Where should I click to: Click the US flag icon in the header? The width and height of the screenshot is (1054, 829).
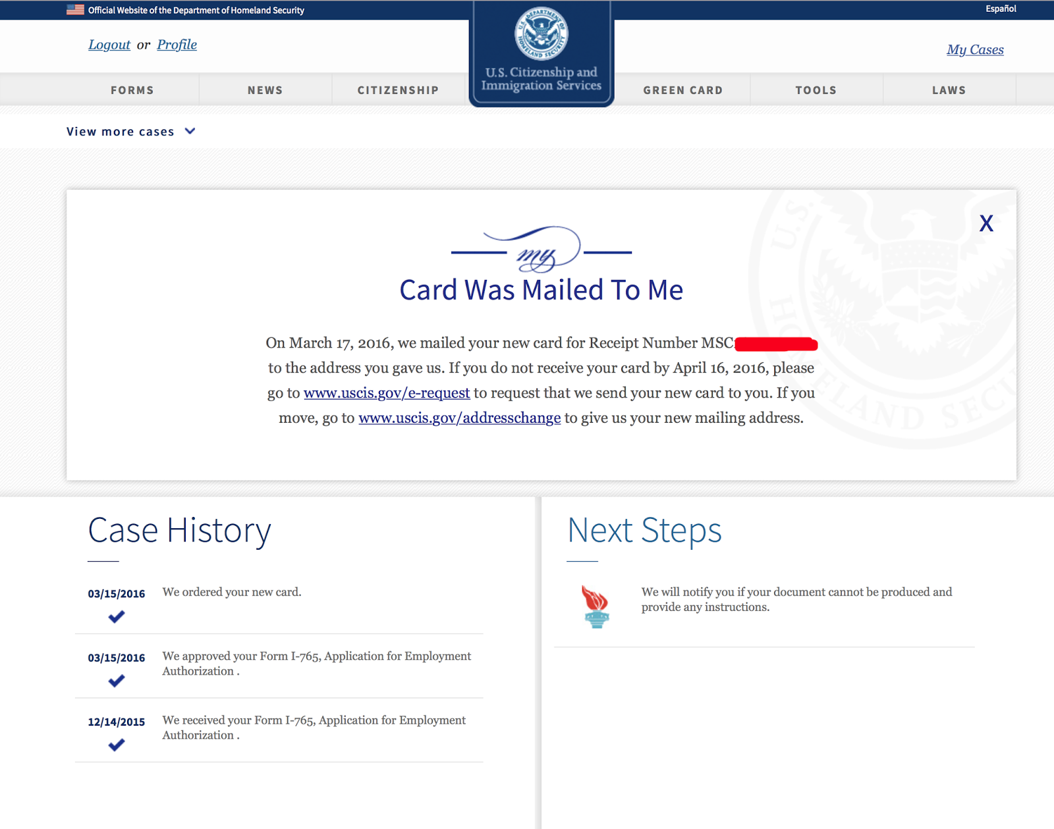pos(75,10)
